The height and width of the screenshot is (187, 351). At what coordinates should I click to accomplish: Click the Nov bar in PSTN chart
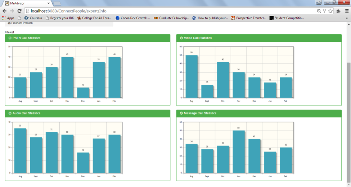[x=67, y=77]
